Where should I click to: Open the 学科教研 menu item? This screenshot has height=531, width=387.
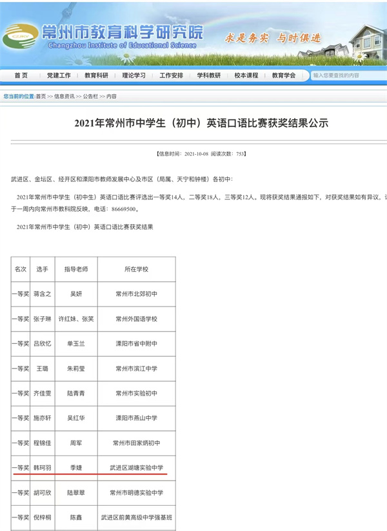click(208, 75)
